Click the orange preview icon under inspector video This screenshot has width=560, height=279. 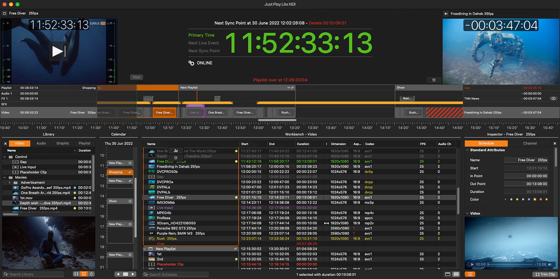(x=470, y=274)
